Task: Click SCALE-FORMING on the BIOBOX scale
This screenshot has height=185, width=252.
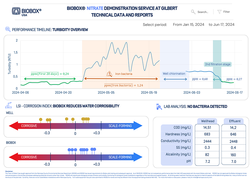Action: 120,157
